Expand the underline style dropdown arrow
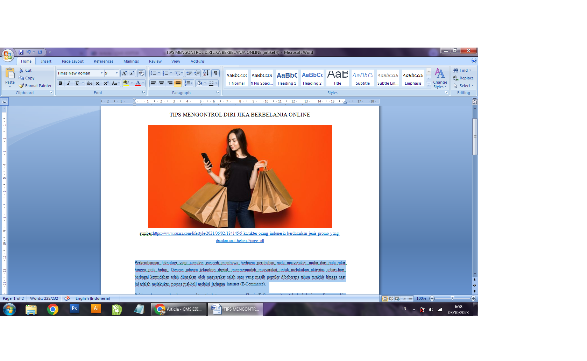 tap(83, 83)
